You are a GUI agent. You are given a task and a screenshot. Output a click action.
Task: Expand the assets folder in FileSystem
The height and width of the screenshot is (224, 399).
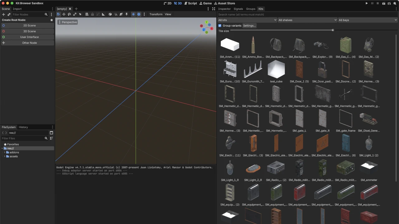coord(4,156)
